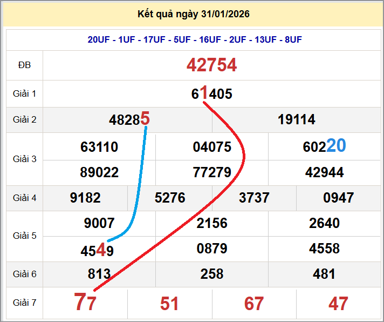Select the Giải 5 number 4549
384x322 pixels.
[x=97, y=251]
